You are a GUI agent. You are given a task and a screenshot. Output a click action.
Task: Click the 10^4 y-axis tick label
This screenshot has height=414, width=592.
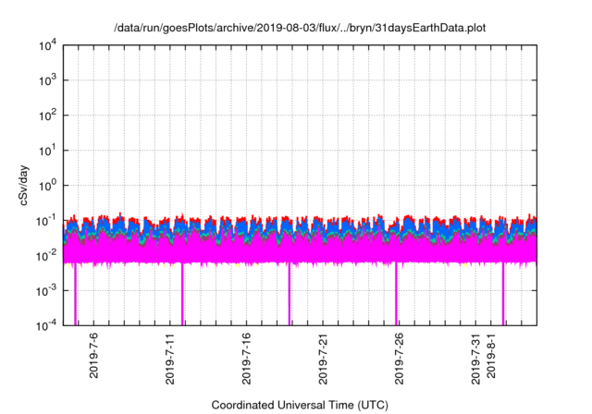[x=47, y=45]
